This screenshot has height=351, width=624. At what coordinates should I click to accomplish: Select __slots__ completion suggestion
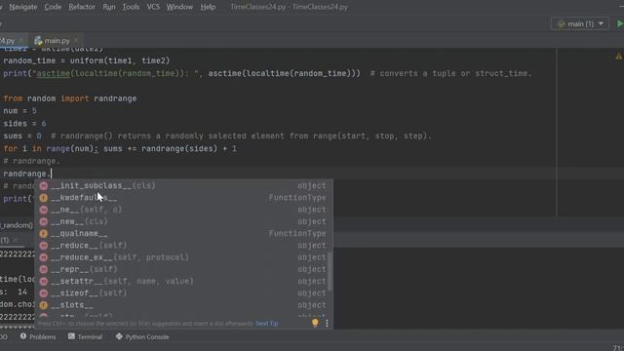(x=184, y=305)
